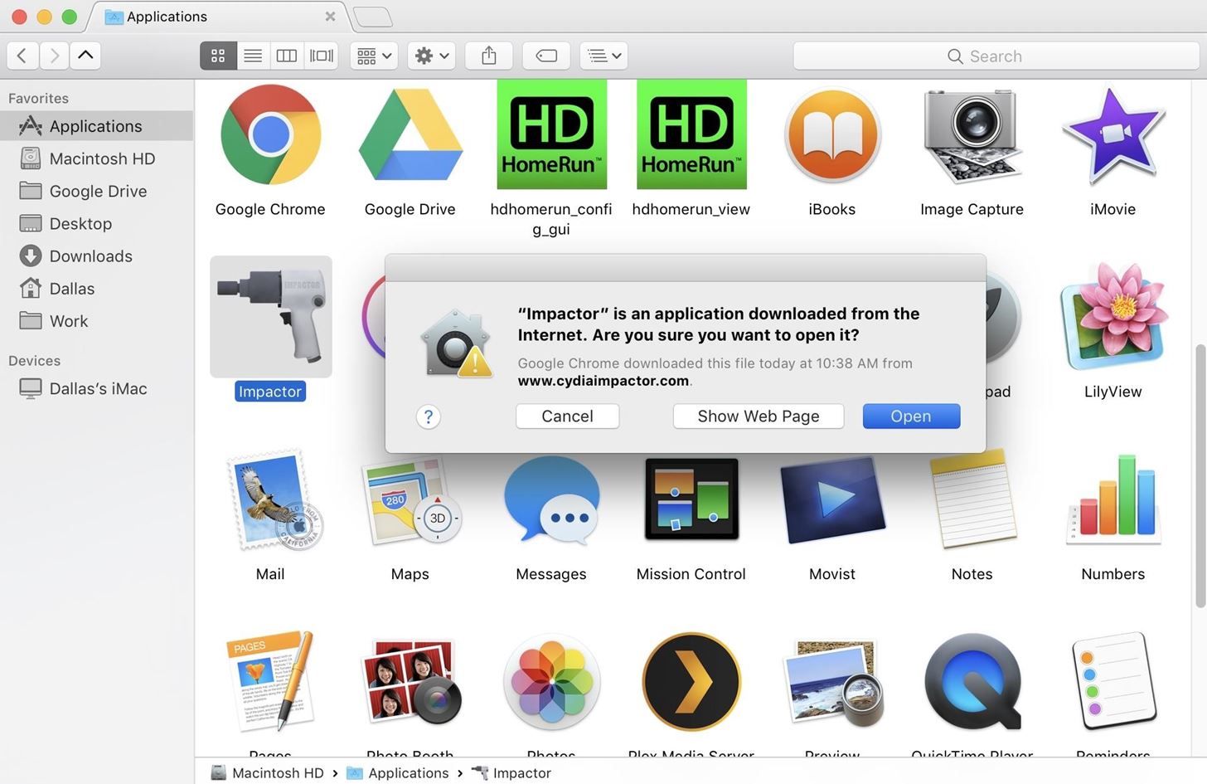Switch to list view mode
Screen dimensions: 1207x784
click(253, 56)
